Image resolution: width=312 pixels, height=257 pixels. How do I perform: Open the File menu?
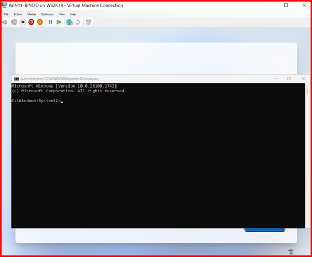pyautogui.click(x=6, y=14)
